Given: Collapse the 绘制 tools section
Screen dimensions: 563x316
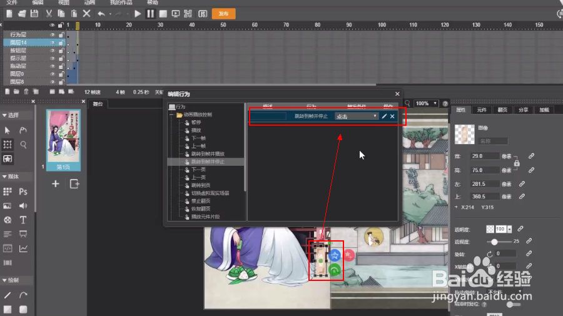Looking at the screenshot, I should coord(4,280).
